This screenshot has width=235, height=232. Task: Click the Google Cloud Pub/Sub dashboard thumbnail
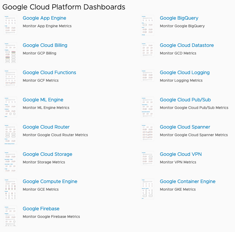click(x=148, y=107)
